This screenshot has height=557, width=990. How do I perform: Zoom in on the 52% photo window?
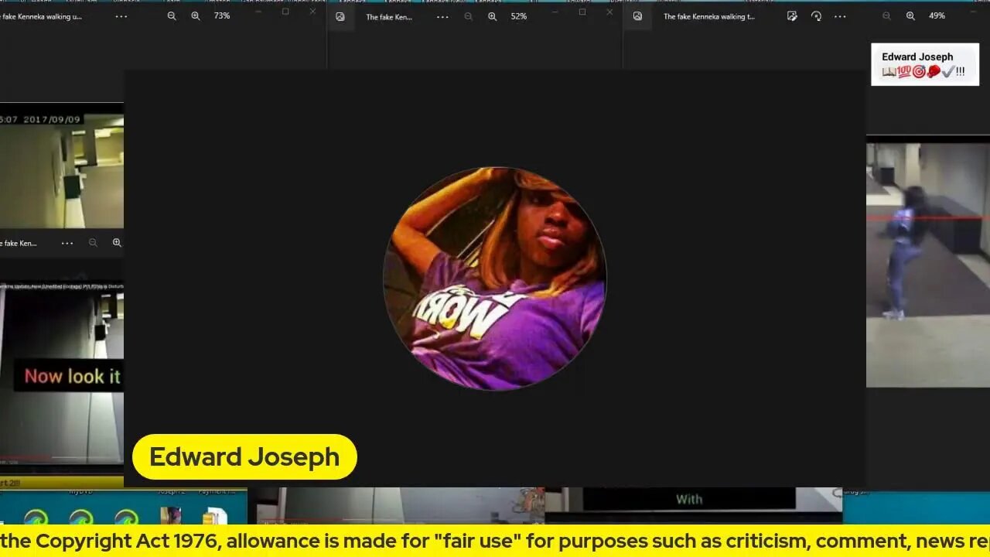coord(492,16)
